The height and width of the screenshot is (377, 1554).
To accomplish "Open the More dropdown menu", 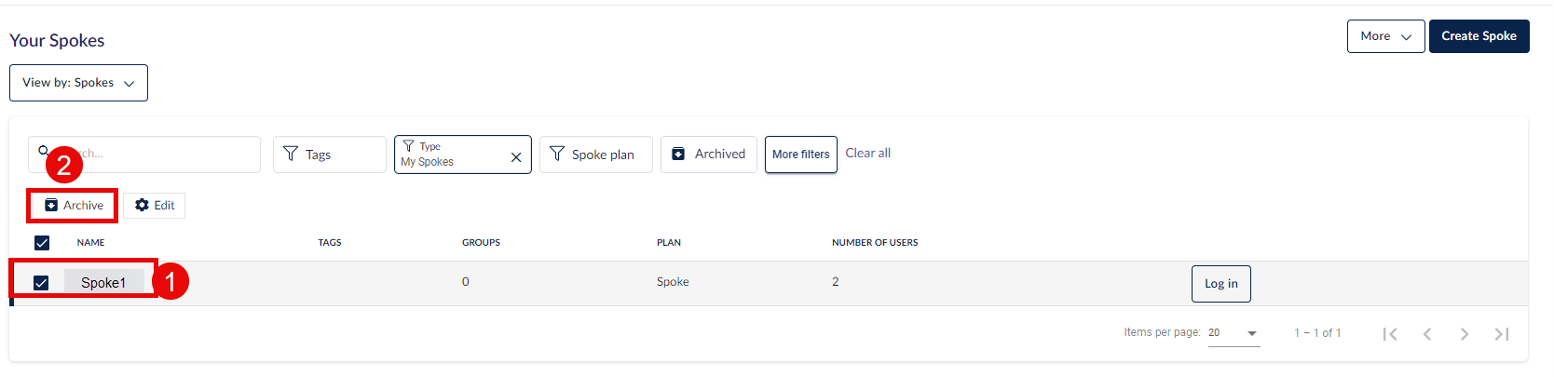I will 1385,36.
